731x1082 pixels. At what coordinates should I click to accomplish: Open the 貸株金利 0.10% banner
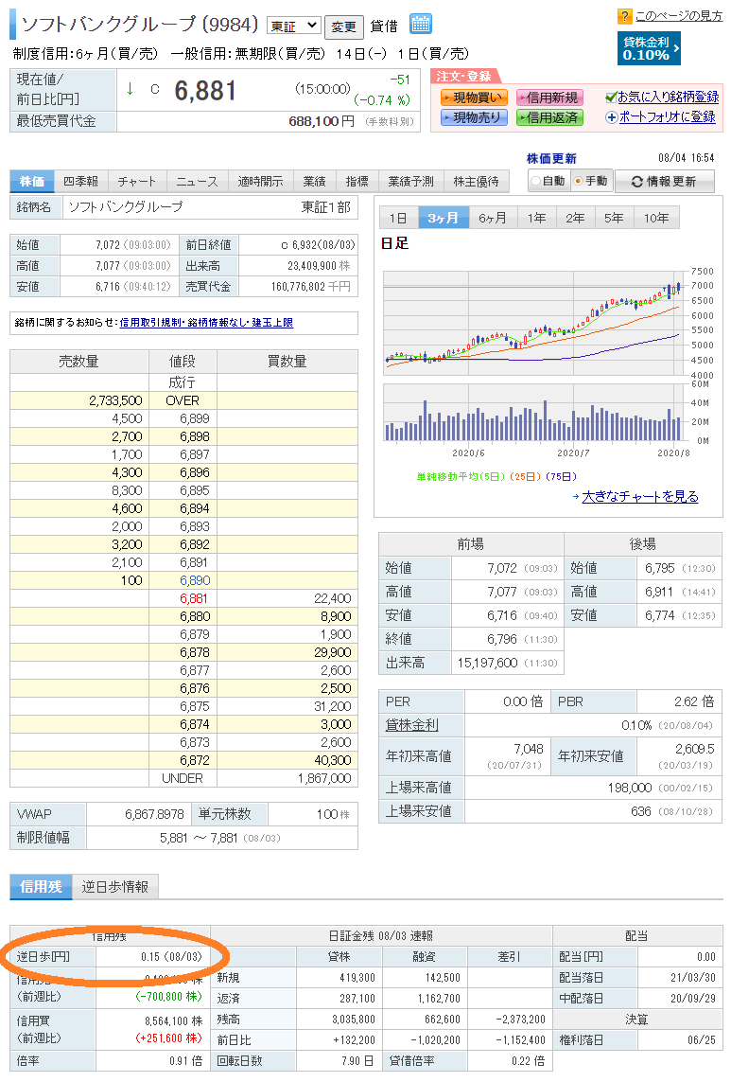tap(649, 48)
